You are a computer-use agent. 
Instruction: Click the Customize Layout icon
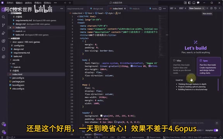click(x=185, y=3)
